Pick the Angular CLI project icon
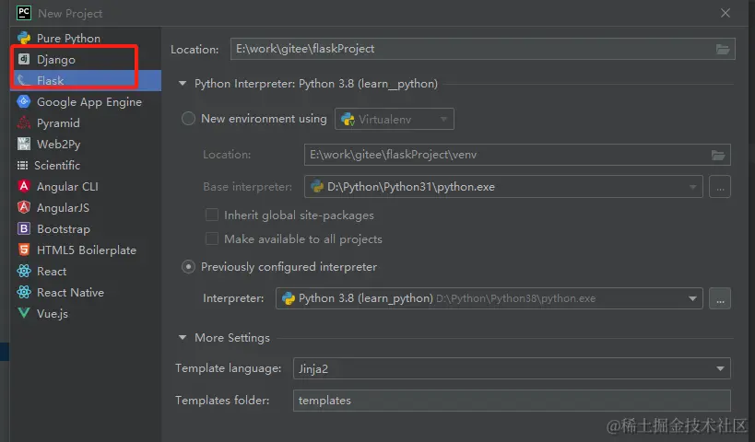Image resolution: width=755 pixels, height=442 pixels. click(x=24, y=187)
